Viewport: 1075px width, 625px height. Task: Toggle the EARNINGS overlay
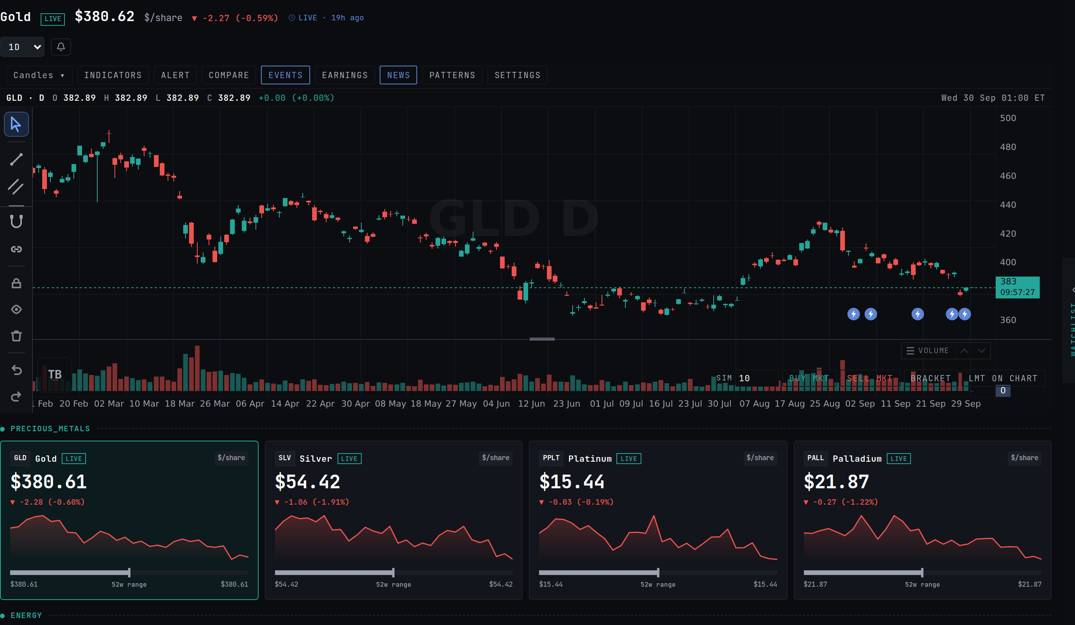345,75
